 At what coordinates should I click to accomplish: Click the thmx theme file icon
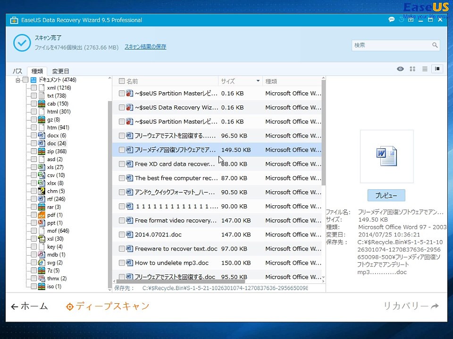coord(42,278)
